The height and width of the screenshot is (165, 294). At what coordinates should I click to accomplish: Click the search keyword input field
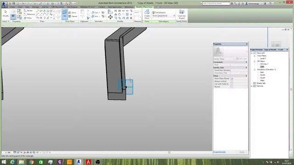click(216, 4)
